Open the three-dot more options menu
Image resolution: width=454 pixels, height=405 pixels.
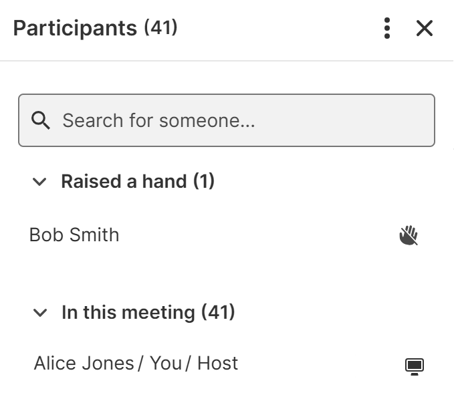[387, 28]
